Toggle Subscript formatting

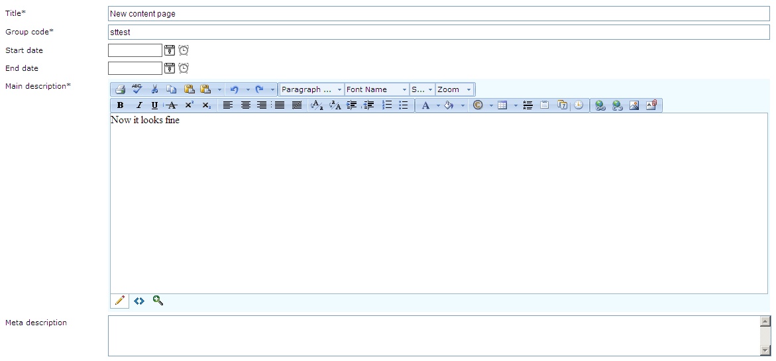coord(206,105)
